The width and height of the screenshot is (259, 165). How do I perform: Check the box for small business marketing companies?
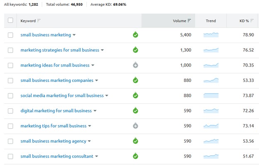coord(10,81)
